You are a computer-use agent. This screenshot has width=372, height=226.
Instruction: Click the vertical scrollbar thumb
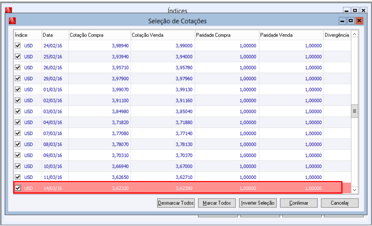point(354,111)
